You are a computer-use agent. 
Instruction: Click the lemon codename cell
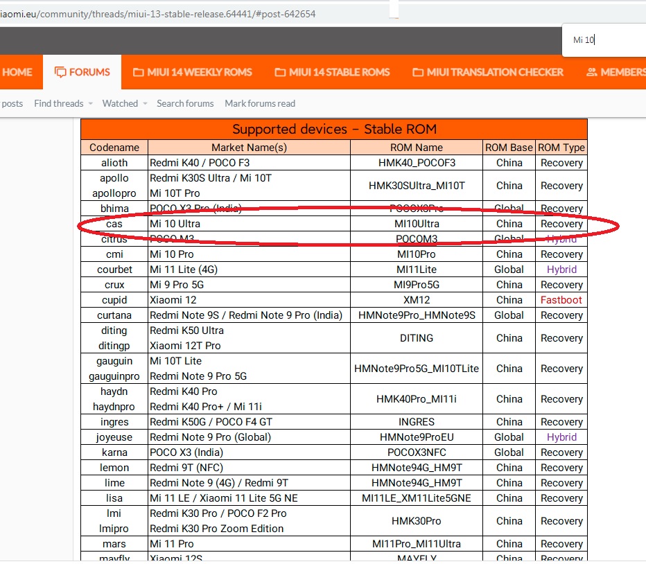pos(114,468)
